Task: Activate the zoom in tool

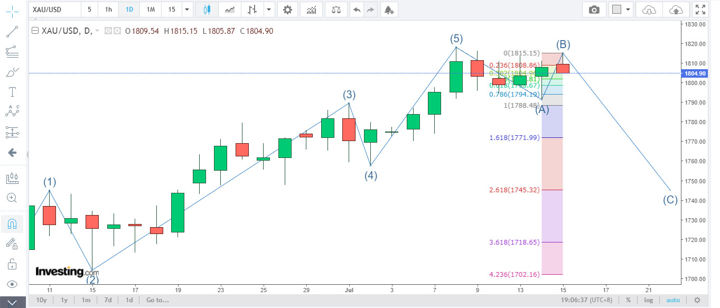Action: pos(12,198)
